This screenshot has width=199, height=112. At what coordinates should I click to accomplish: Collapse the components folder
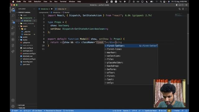[x=27, y=18]
